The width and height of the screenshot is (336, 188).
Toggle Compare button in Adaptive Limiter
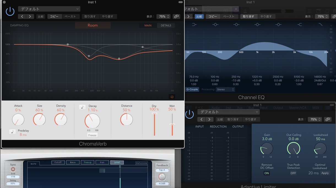[220, 119]
